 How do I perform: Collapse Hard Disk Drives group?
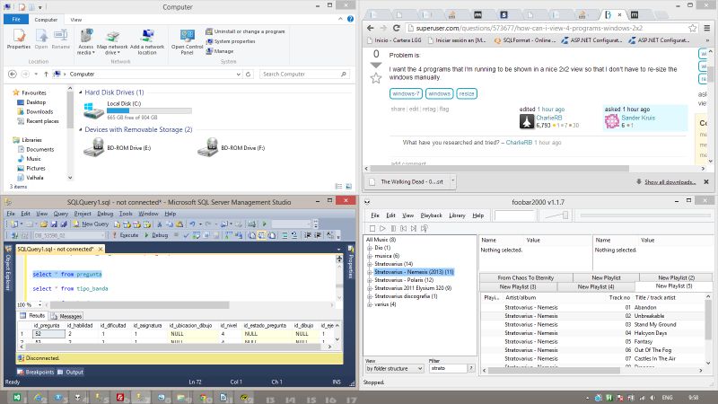click(81, 92)
